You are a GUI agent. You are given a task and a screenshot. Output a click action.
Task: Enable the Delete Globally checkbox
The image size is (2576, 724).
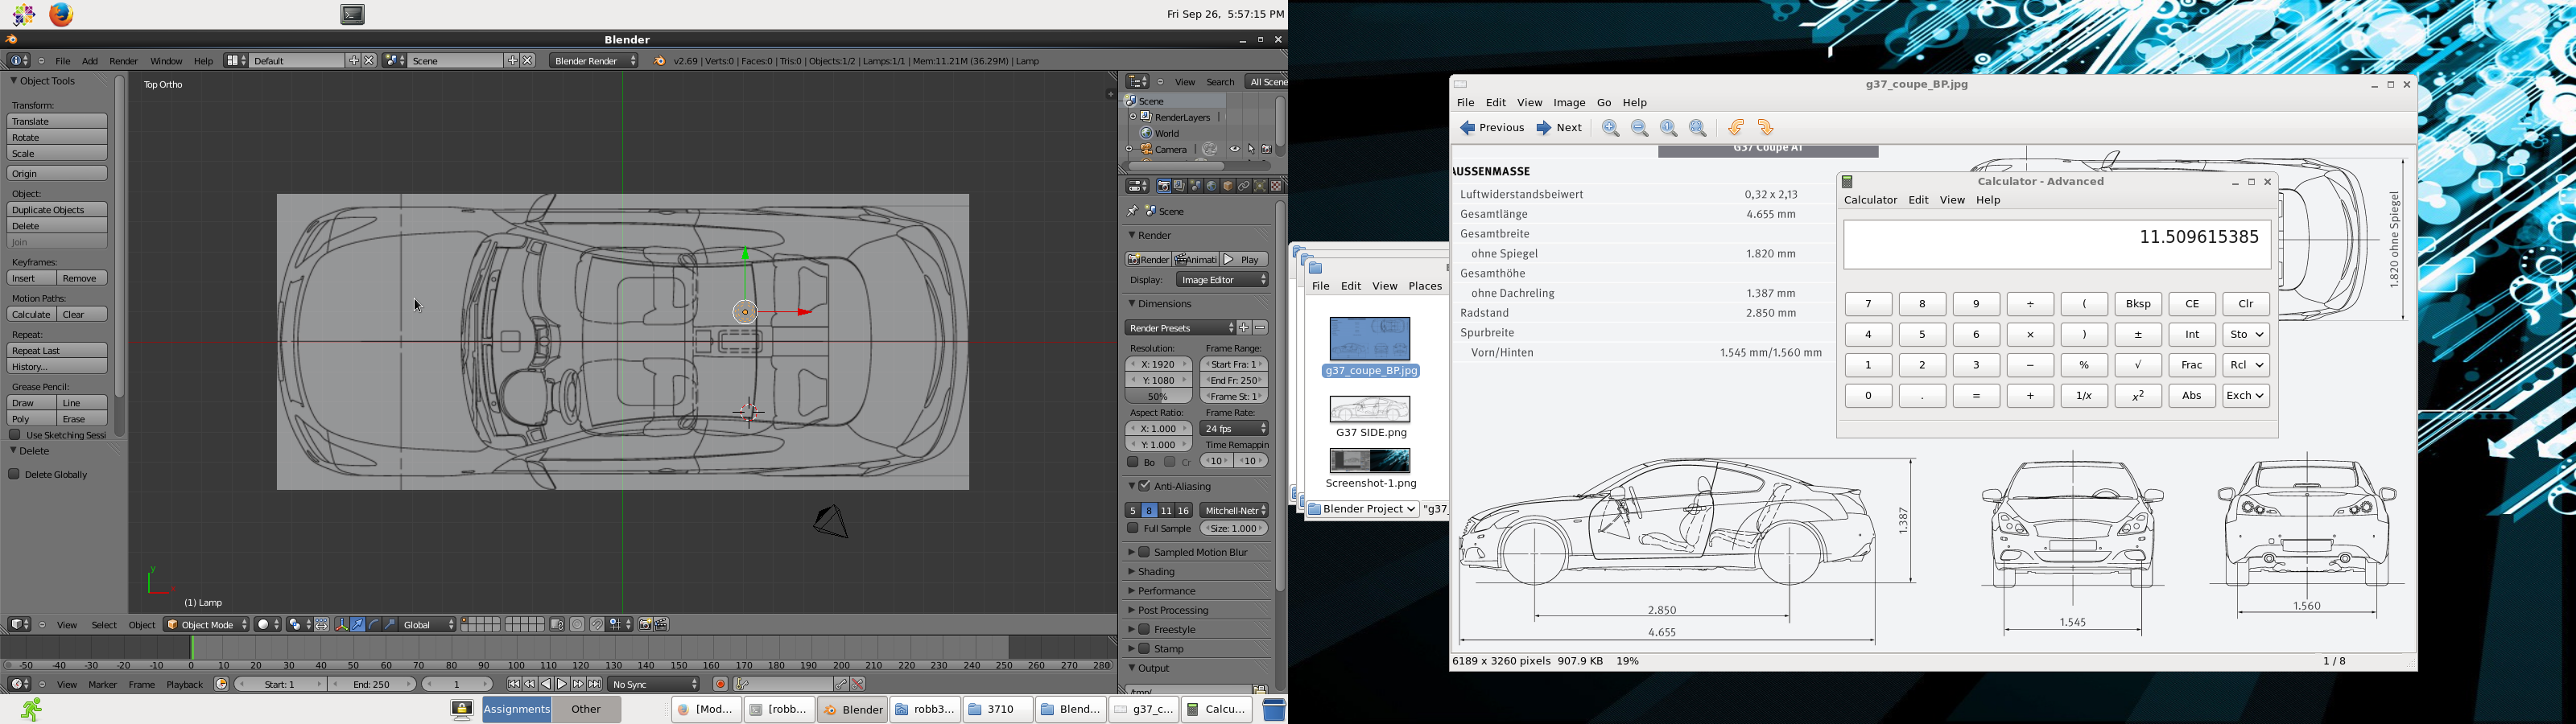[x=15, y=475]
